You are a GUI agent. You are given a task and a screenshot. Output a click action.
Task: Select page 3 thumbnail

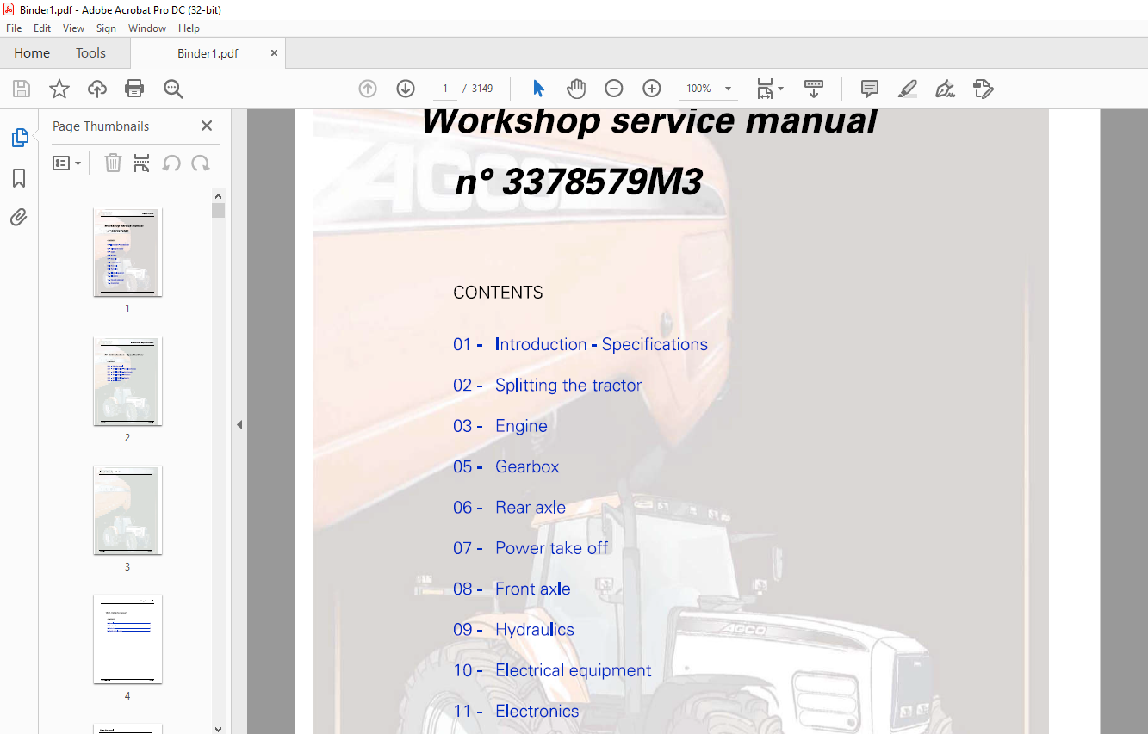pyautogui.click(x=127, y=510)
